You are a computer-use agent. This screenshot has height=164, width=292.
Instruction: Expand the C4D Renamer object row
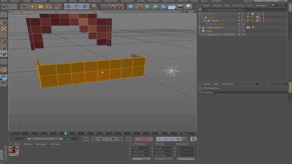point(200,27)
